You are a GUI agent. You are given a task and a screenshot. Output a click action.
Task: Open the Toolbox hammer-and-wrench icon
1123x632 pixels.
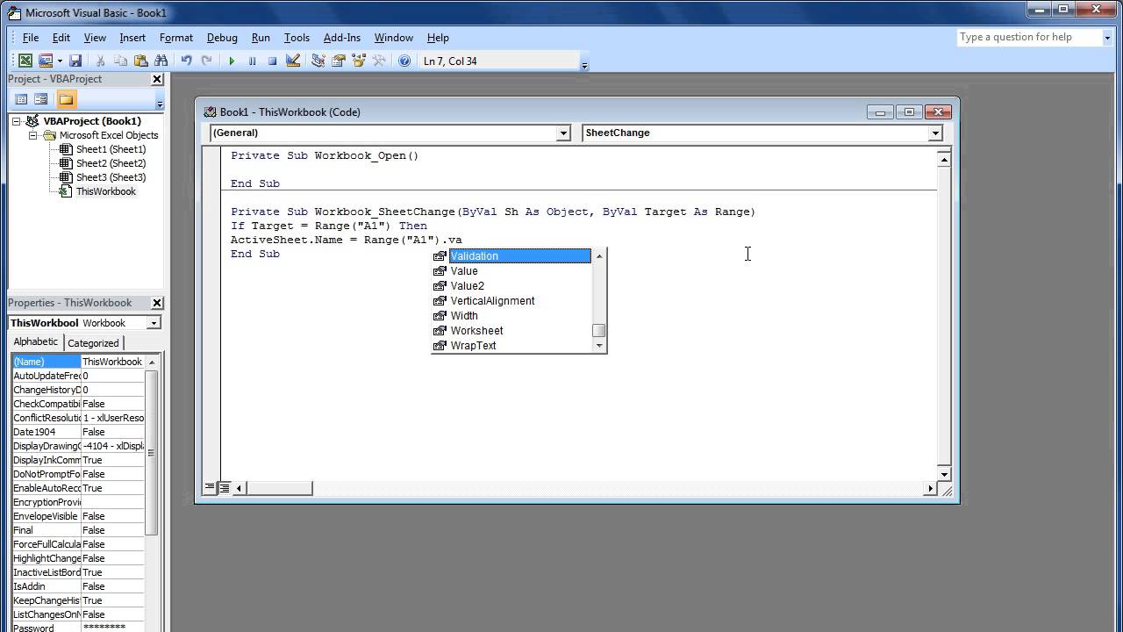point(379,61)
